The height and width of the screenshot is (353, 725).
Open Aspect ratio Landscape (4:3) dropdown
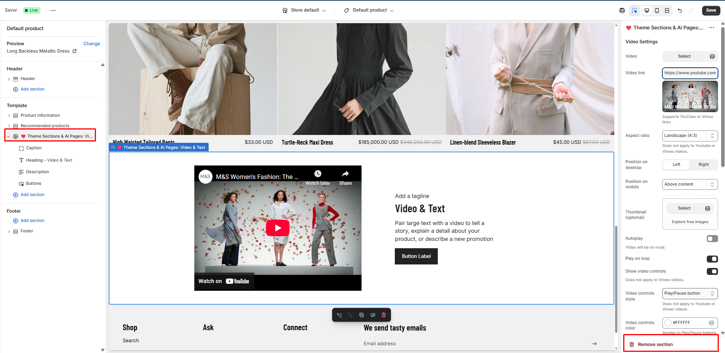690,136
